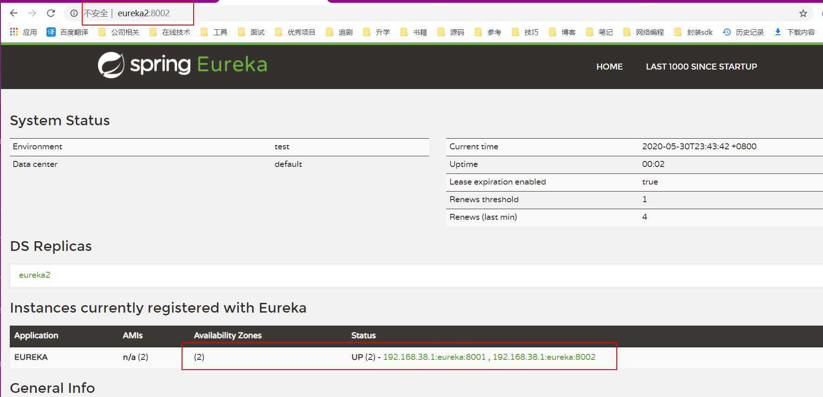Open the 参考 bookmark folder
The height and width of the screenshot is (397, 823).
click(488, 32)
